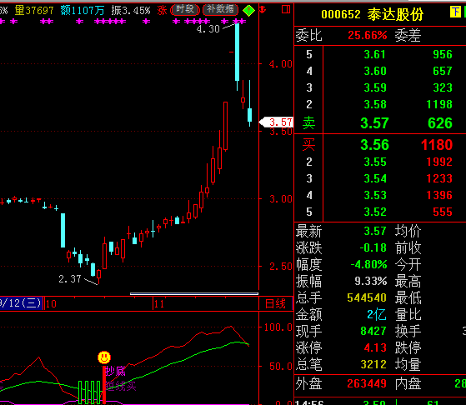
Task: Click the red 涨 indicator in the top bar
Action: click(x=162, y=10)
